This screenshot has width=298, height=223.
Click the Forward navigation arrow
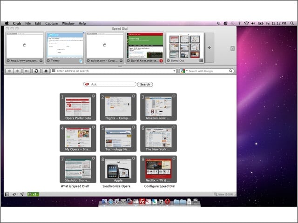pos(17,71)
